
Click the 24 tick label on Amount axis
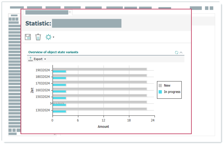pos(152,120)
